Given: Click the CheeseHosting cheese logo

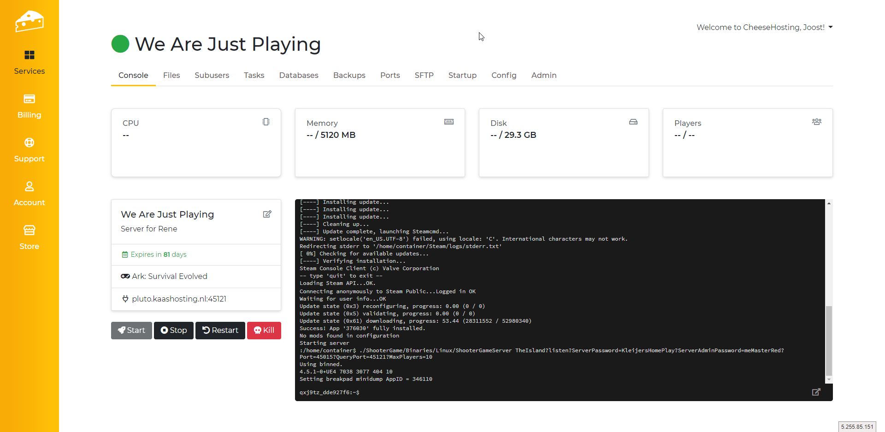Looking at the screenshot, I should [x=29, y=21].
